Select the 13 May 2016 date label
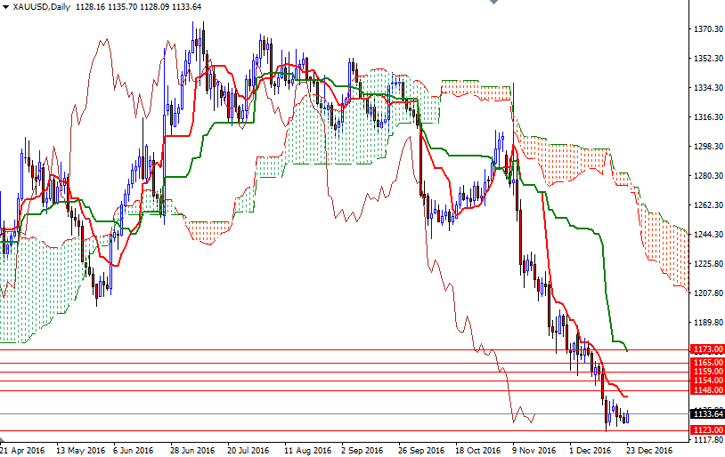Viewport: 725px width, 457px height. [80, 451]
